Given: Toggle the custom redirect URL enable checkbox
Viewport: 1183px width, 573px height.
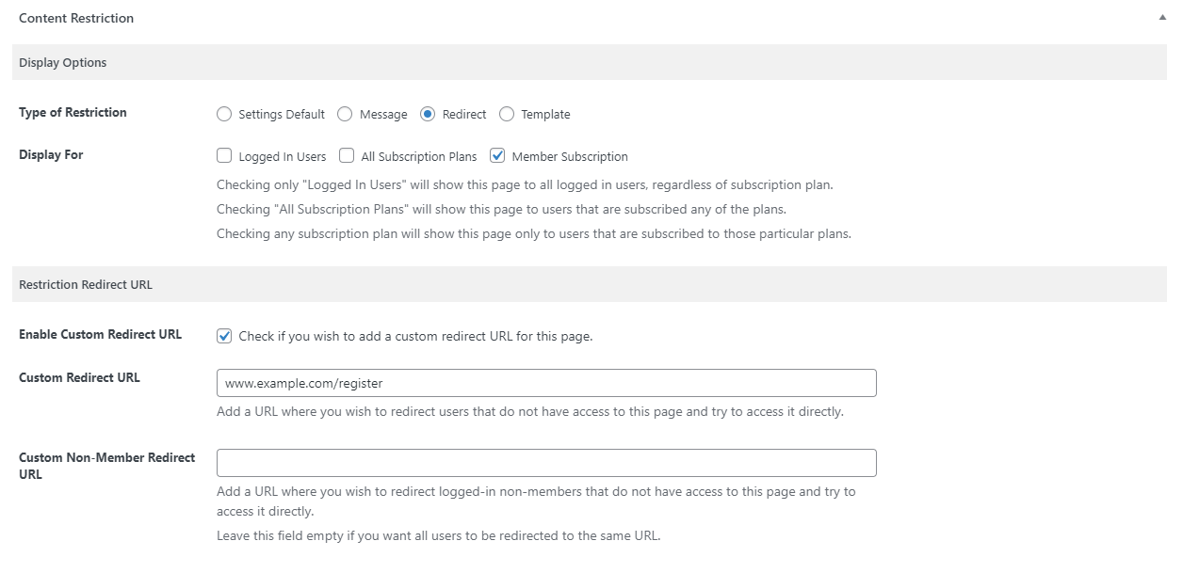Looking at the screenshot, I should tap(224, 336).
